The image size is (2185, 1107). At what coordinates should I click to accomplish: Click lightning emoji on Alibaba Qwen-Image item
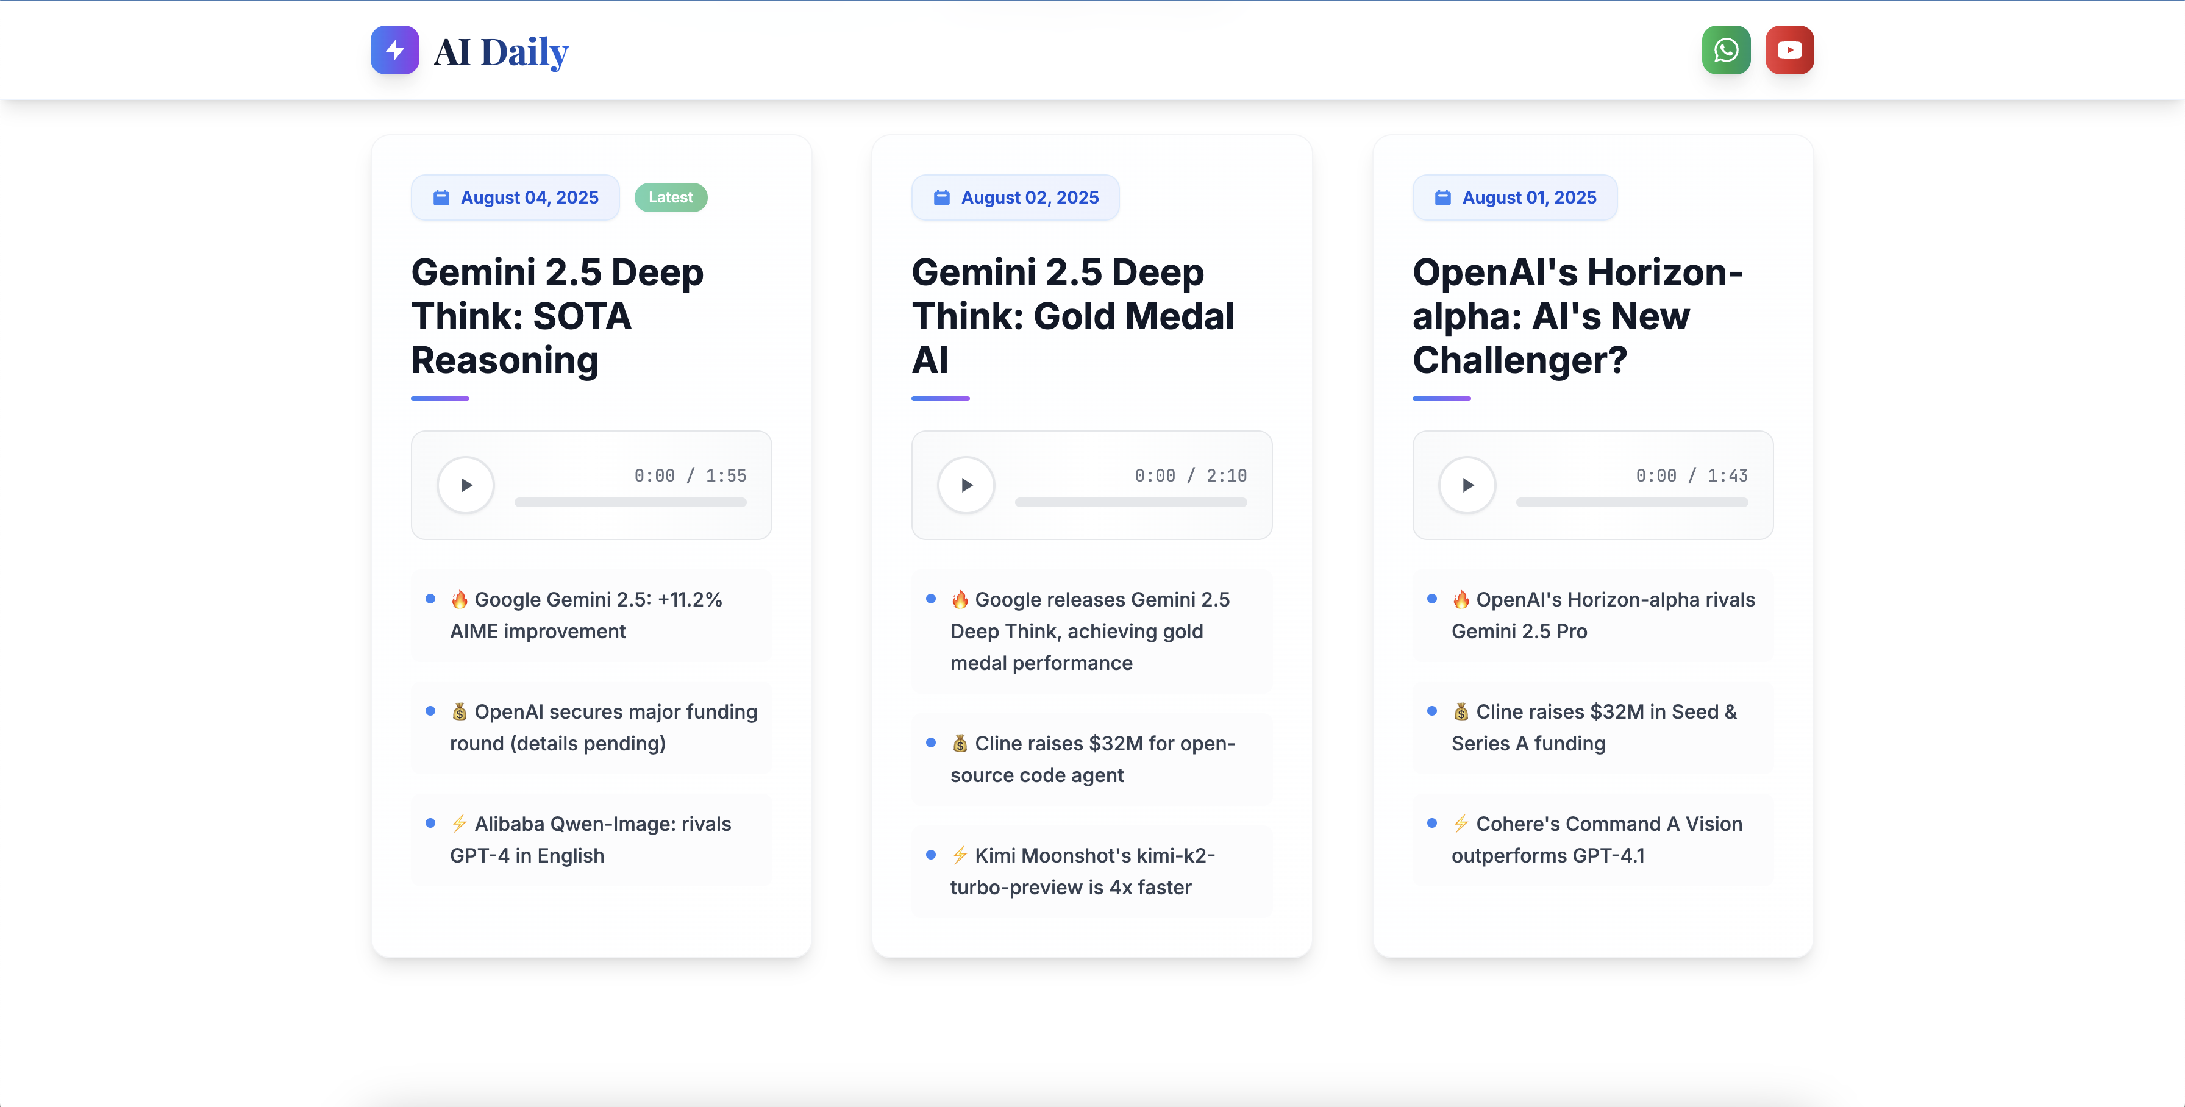pos(459,824)
